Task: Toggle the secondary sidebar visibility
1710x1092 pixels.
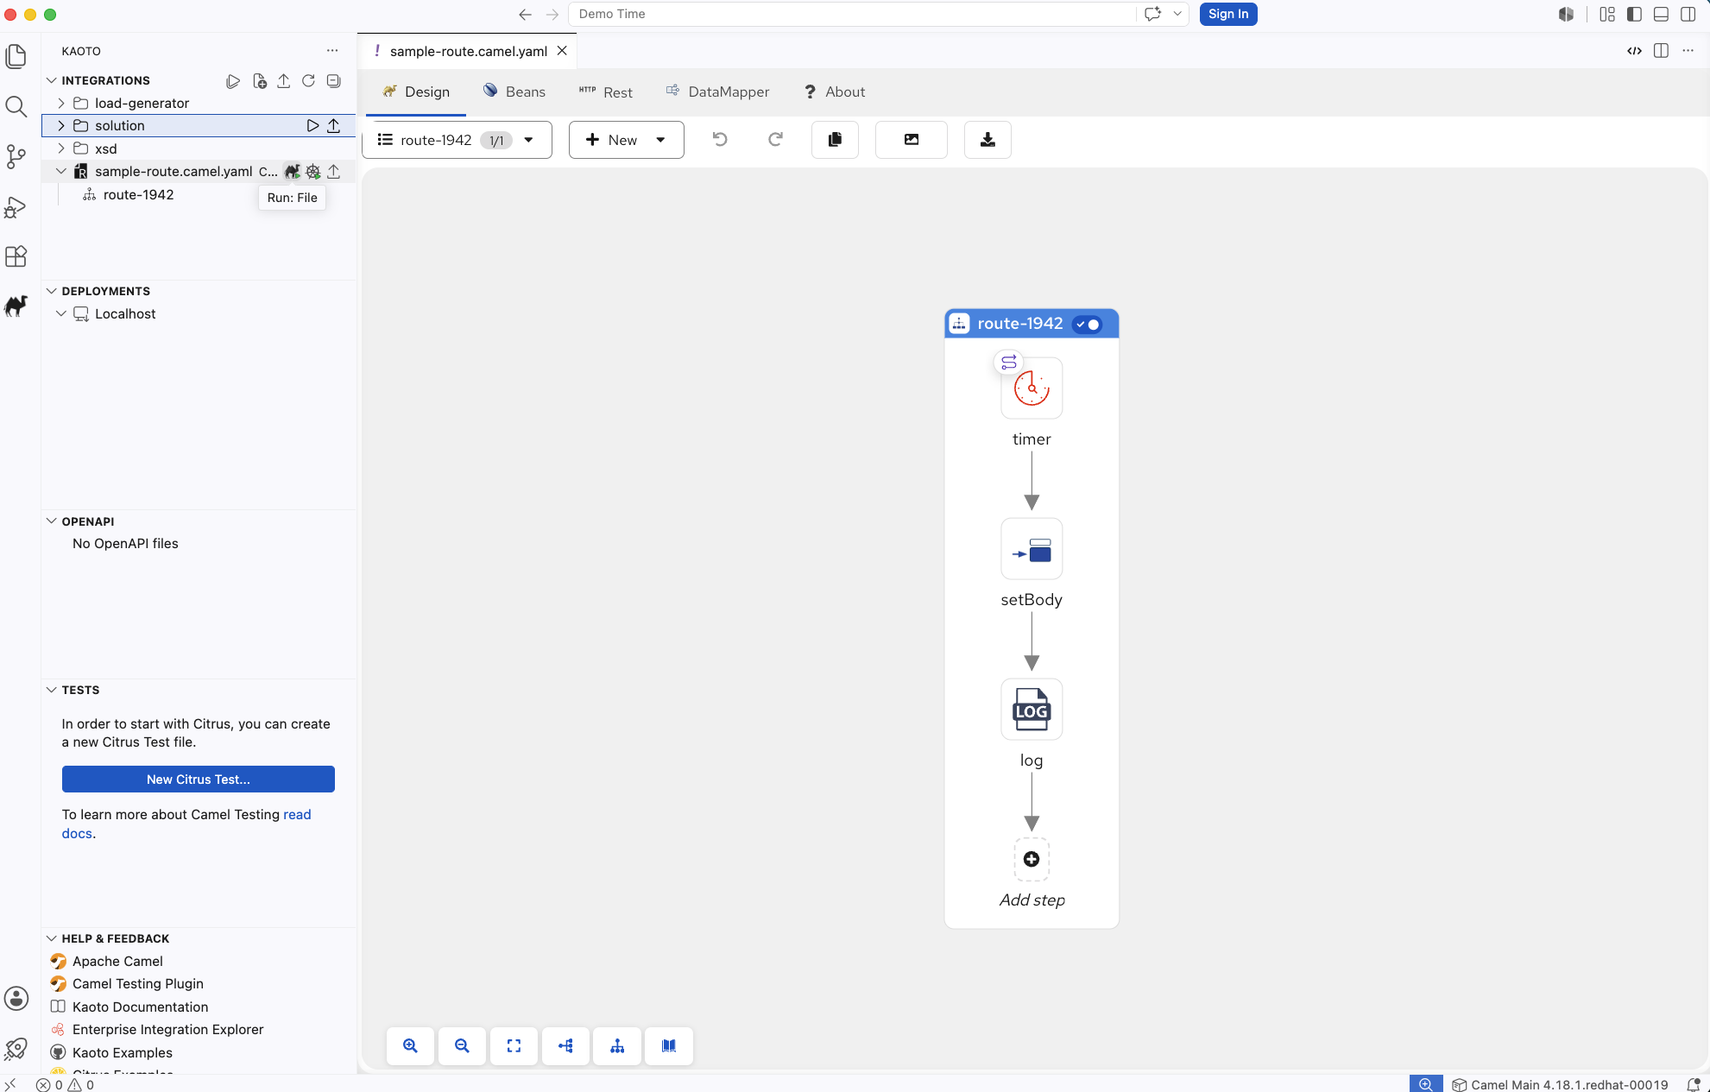Action: tap(1688, 15)
